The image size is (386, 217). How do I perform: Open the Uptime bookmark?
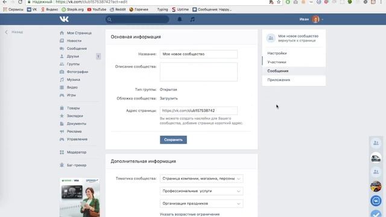180,10
